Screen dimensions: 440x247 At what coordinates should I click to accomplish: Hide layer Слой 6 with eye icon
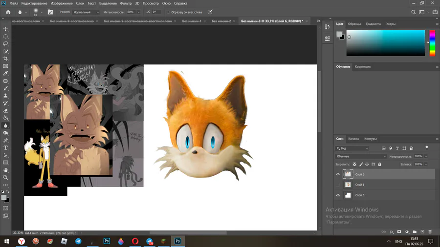338,174
